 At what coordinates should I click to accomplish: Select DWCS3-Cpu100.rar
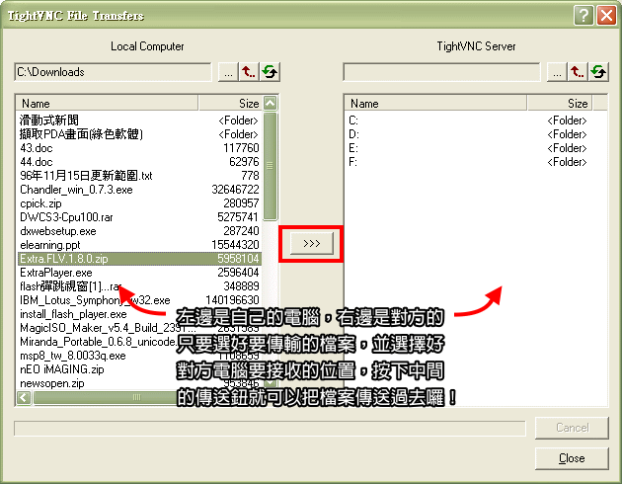pos(139,217)
